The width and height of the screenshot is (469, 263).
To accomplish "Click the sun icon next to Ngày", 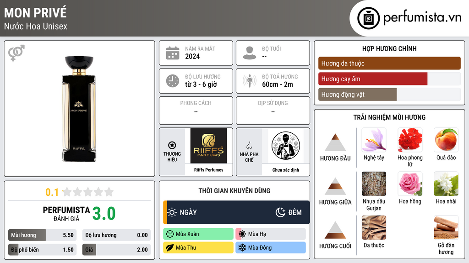I will (x=172, y=212).
